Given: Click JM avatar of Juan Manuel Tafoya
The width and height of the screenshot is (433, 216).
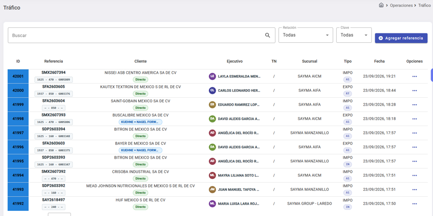Looking at the screenshot, I should point(212,190).
